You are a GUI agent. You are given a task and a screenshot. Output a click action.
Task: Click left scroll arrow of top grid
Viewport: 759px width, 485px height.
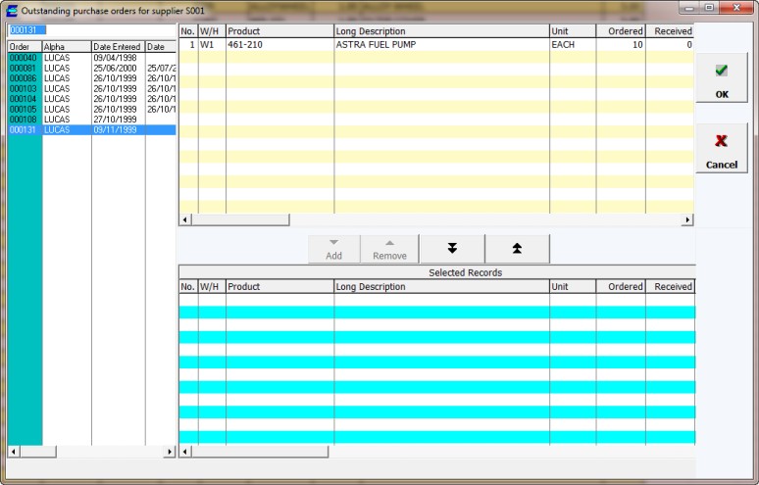(x=185, y=220)
